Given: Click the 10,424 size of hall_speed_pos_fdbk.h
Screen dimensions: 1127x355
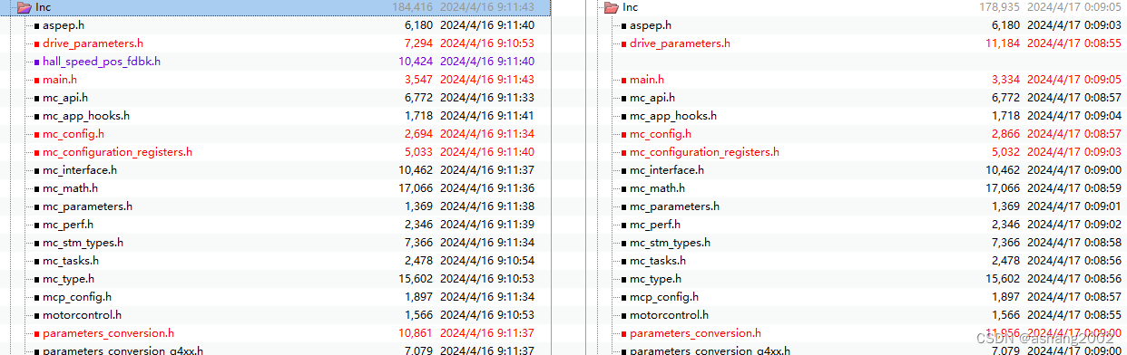Looking at the screenshot, I should pos(416,62).
